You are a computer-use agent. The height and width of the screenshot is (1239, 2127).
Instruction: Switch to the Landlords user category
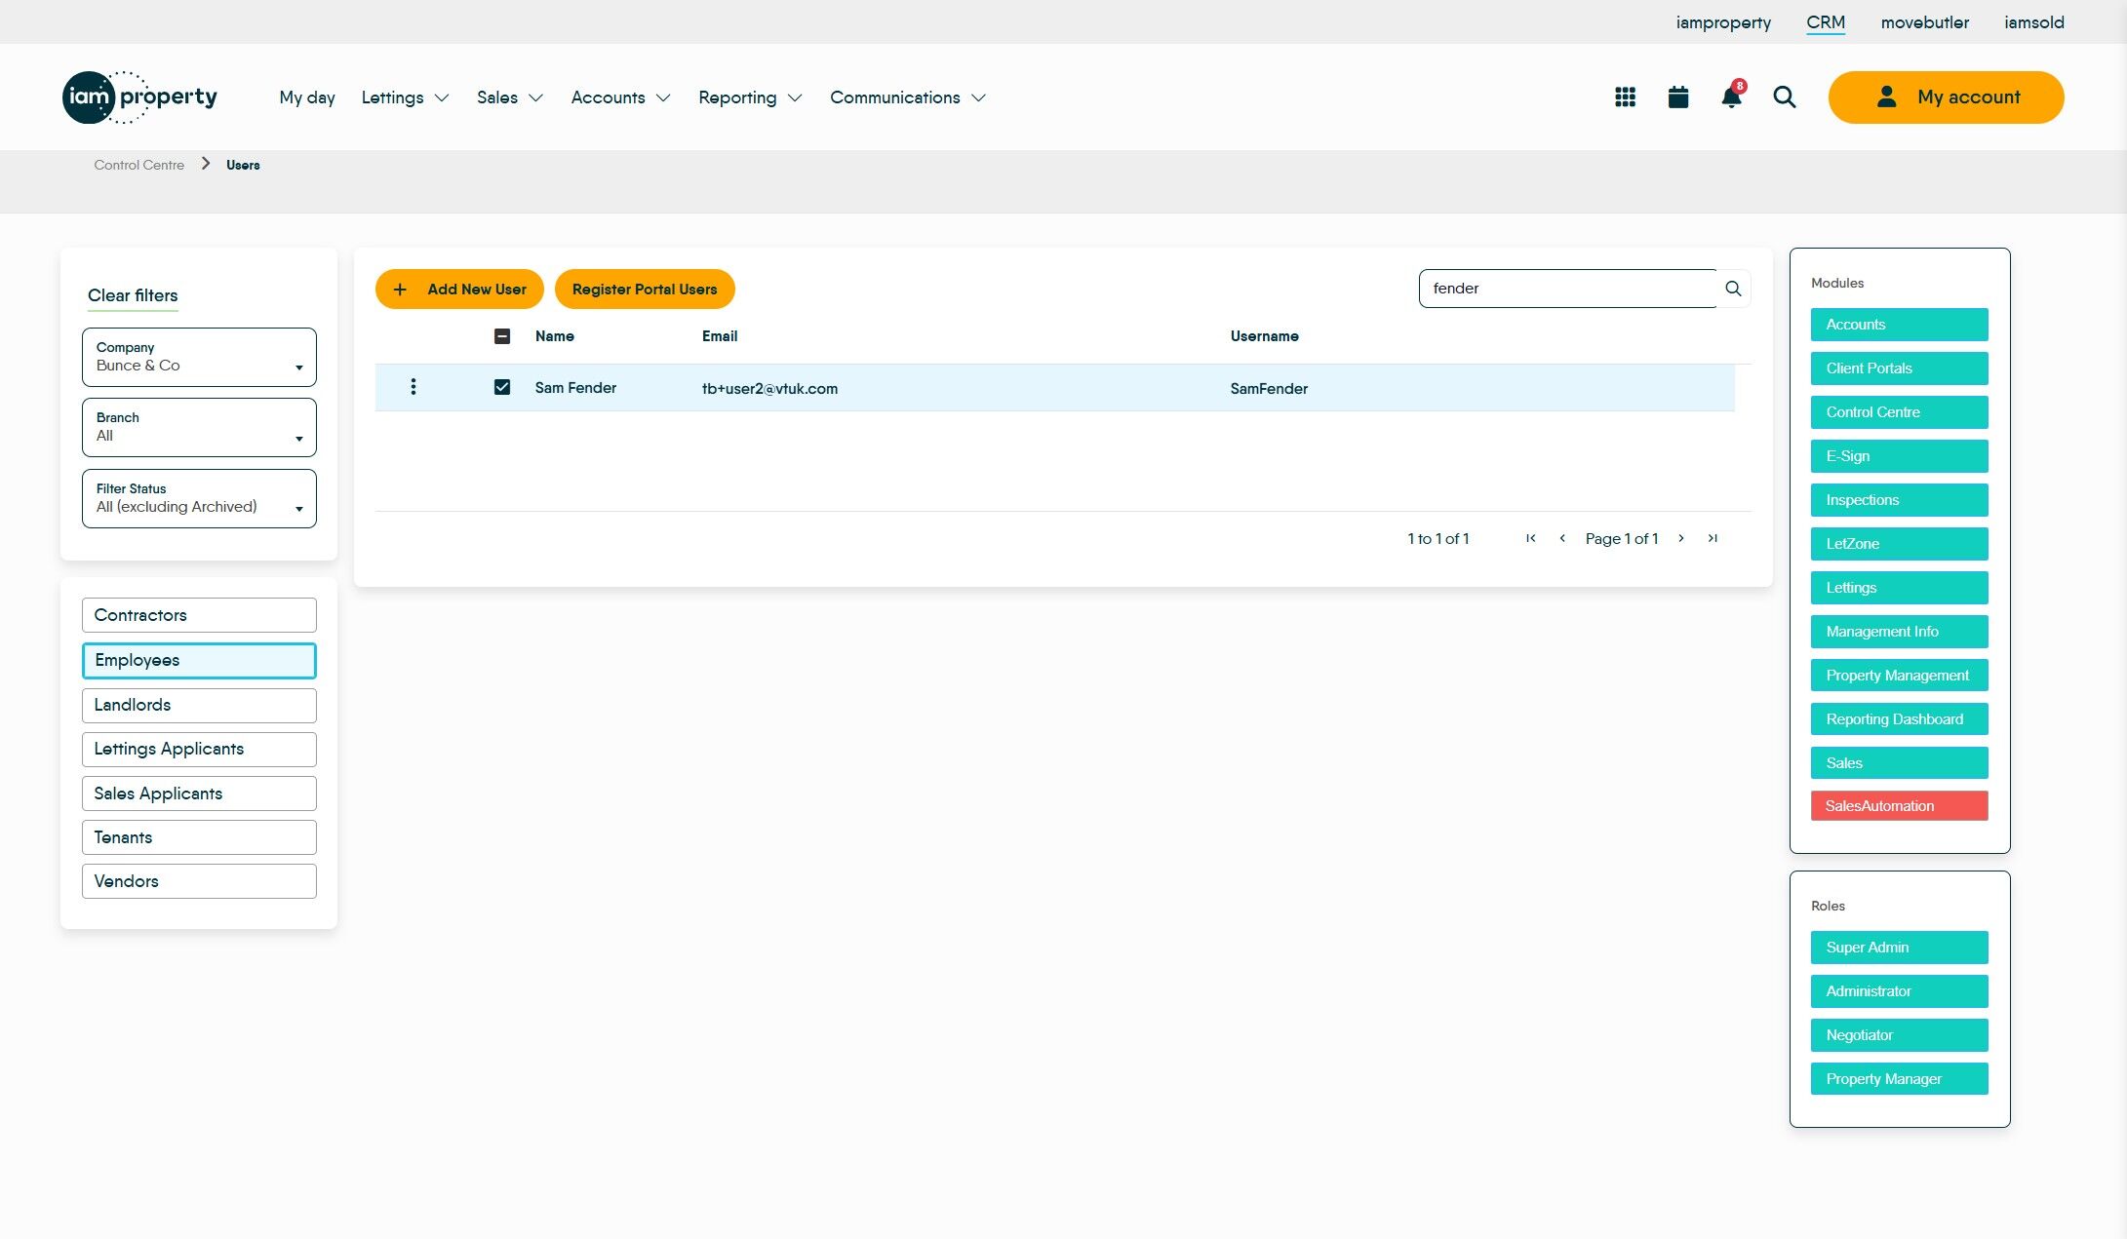tap(199, 705)
